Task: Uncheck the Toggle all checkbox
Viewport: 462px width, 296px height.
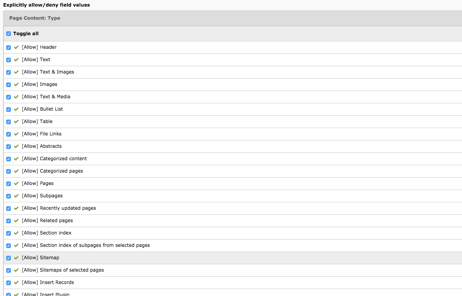Action: [9, 34]
